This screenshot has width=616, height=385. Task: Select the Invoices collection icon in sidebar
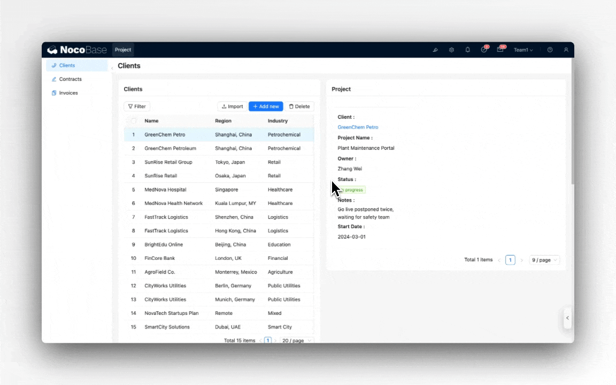[x=53, y=93]
